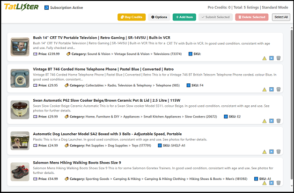Select the Bush CRT TV thumbnail image
Viewport: 294px width, 193px height.
click(20, 47)
